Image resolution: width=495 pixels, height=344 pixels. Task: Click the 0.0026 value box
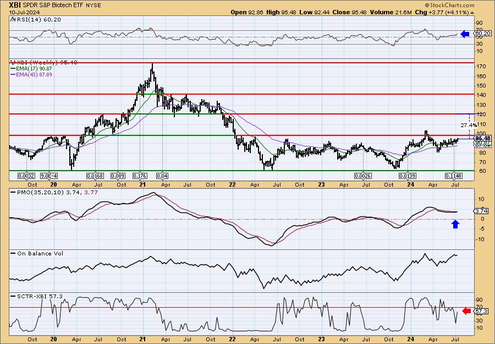coord(363,176)
